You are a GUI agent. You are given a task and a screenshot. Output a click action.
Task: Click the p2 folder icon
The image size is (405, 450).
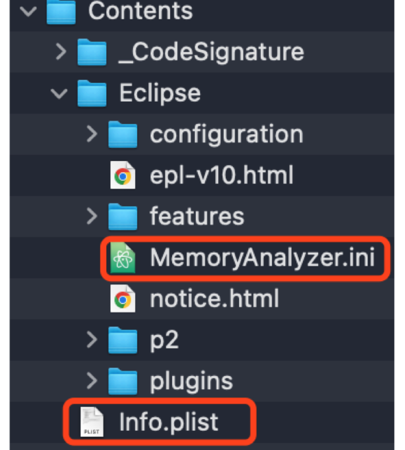point(123,340)
